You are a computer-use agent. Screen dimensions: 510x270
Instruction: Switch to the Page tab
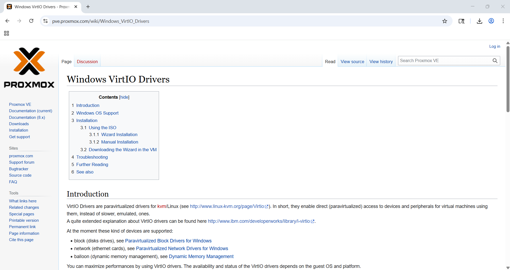pyautogui.click(x=66, y=62)
